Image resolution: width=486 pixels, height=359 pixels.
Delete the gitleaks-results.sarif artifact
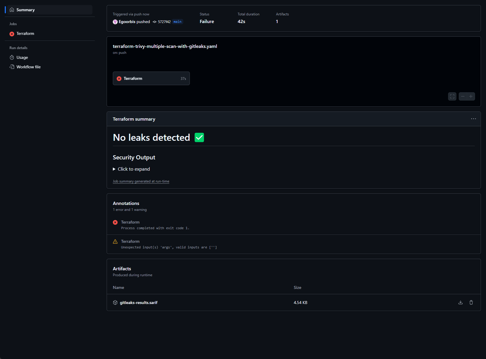(471, 303)
